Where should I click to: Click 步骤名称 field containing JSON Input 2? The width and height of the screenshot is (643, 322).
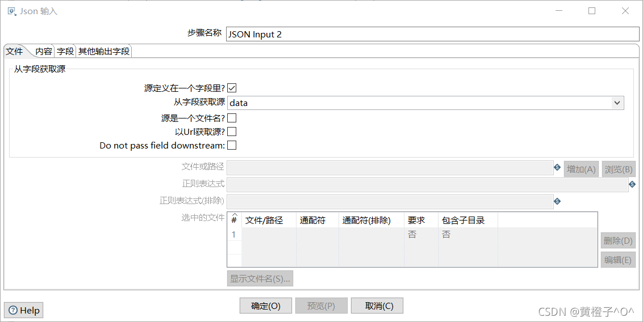(x=432, y=35)
